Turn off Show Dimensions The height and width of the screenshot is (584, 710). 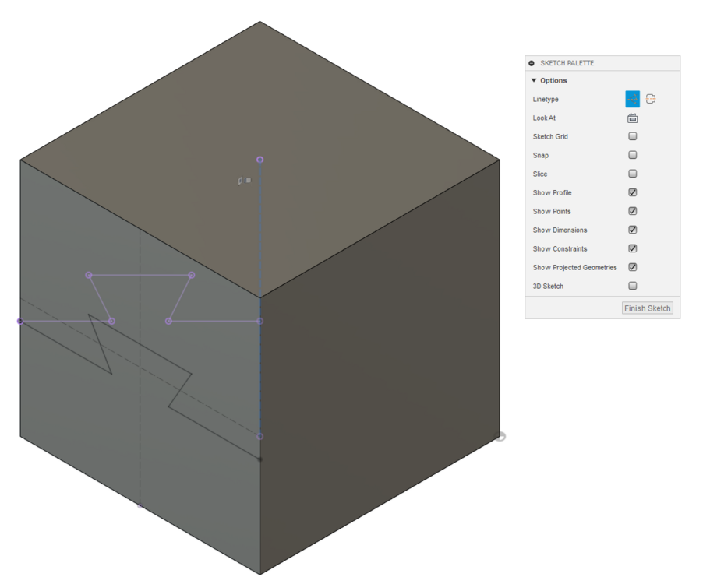(x=632, y=229)
